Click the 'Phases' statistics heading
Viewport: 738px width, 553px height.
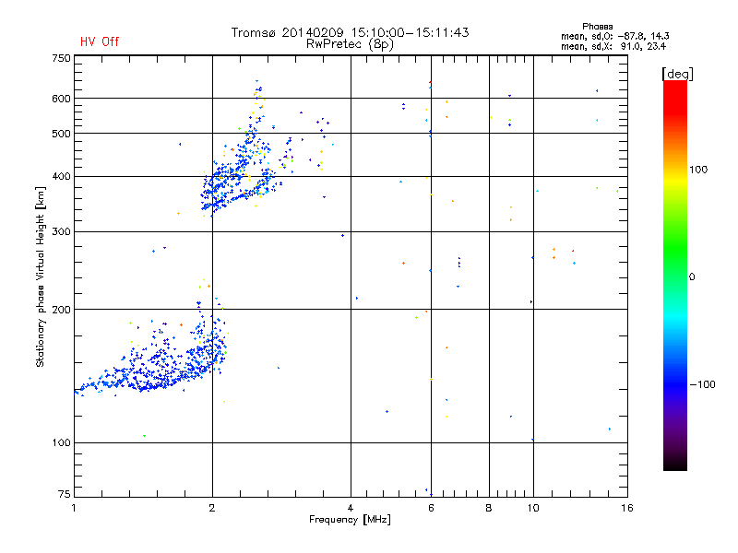pos(597,27)
